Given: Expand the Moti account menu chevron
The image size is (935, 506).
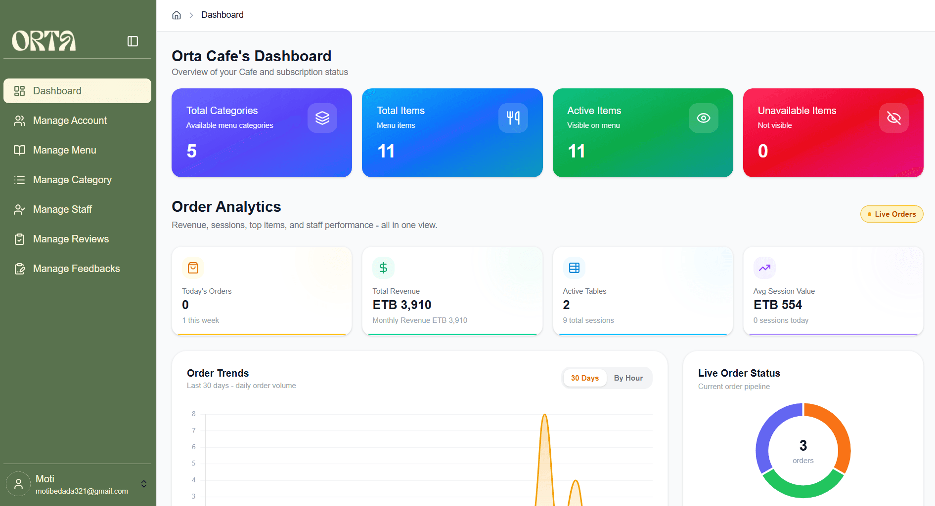Looking at the screenshot, I should [144, 484].
